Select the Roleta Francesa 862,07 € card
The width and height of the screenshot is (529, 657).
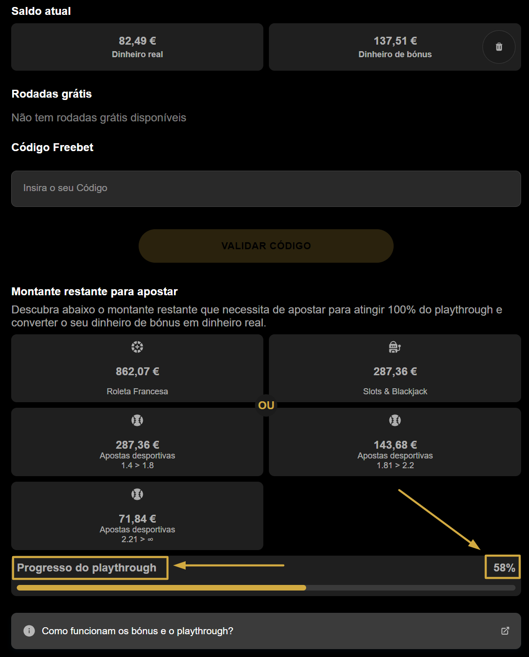click(137, 372)
